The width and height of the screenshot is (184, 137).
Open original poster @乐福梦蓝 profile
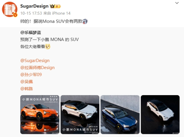(x=31, y=32)
